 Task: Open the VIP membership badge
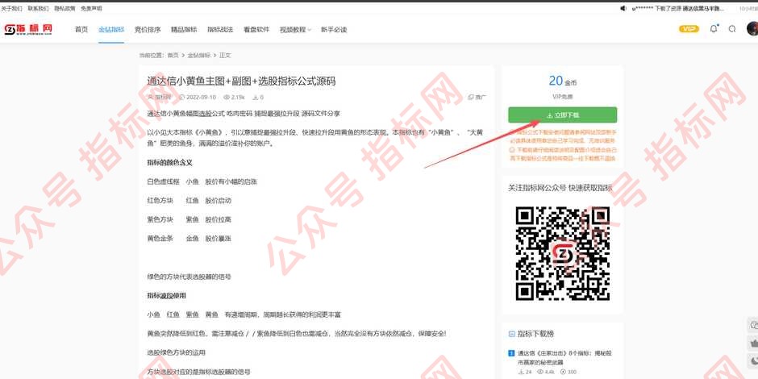[x=689, y=29]
